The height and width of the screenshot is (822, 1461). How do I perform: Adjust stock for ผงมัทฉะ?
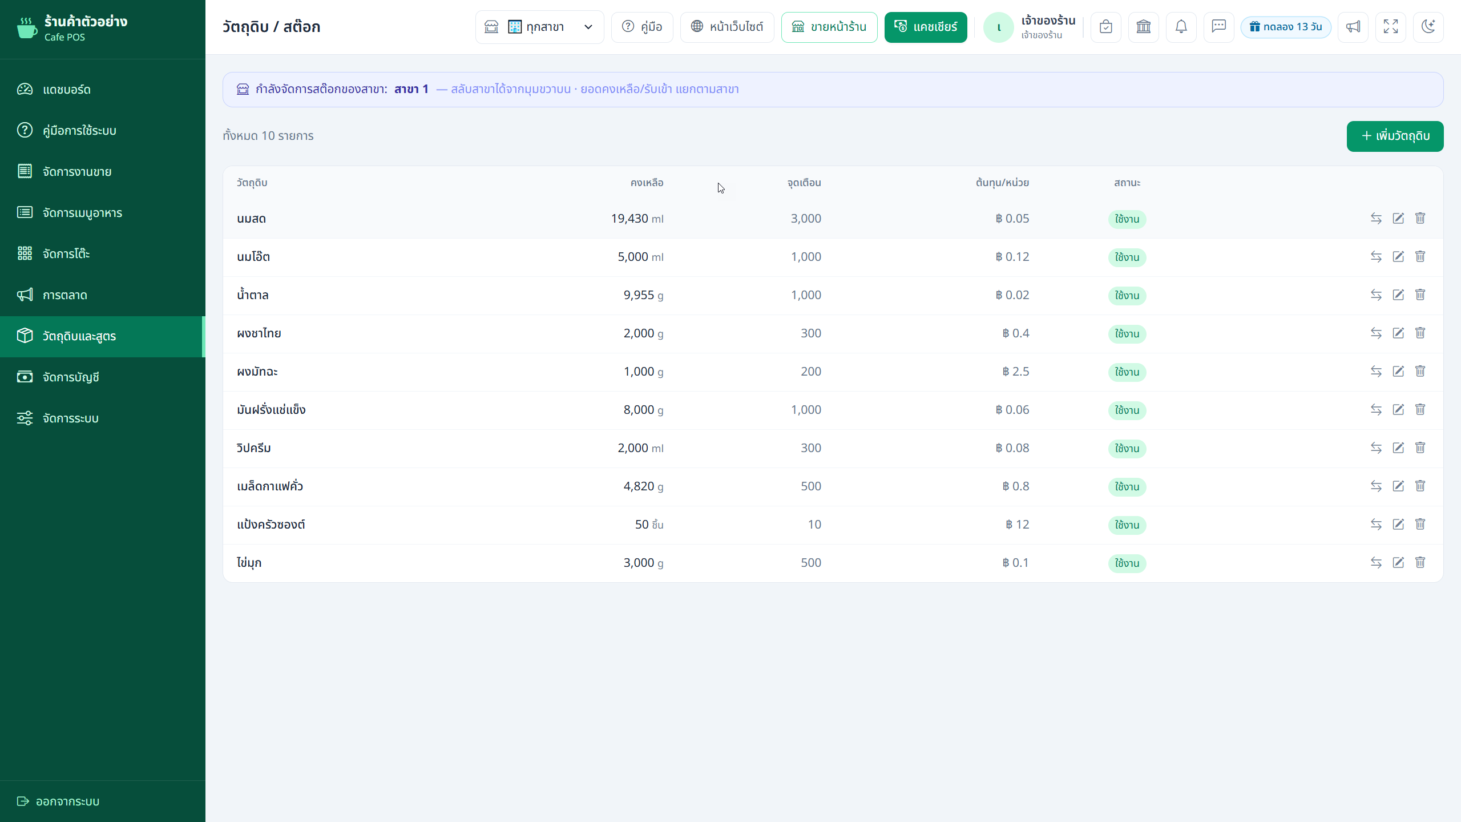pos(1376,371)
